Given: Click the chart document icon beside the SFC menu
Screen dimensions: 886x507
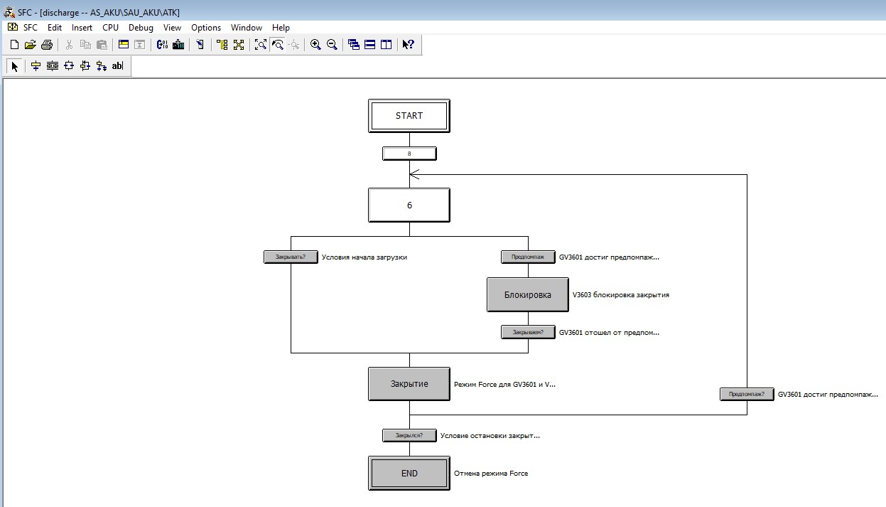Looking at the screenshot, I should pyautogui.click(x=12, y=28).
